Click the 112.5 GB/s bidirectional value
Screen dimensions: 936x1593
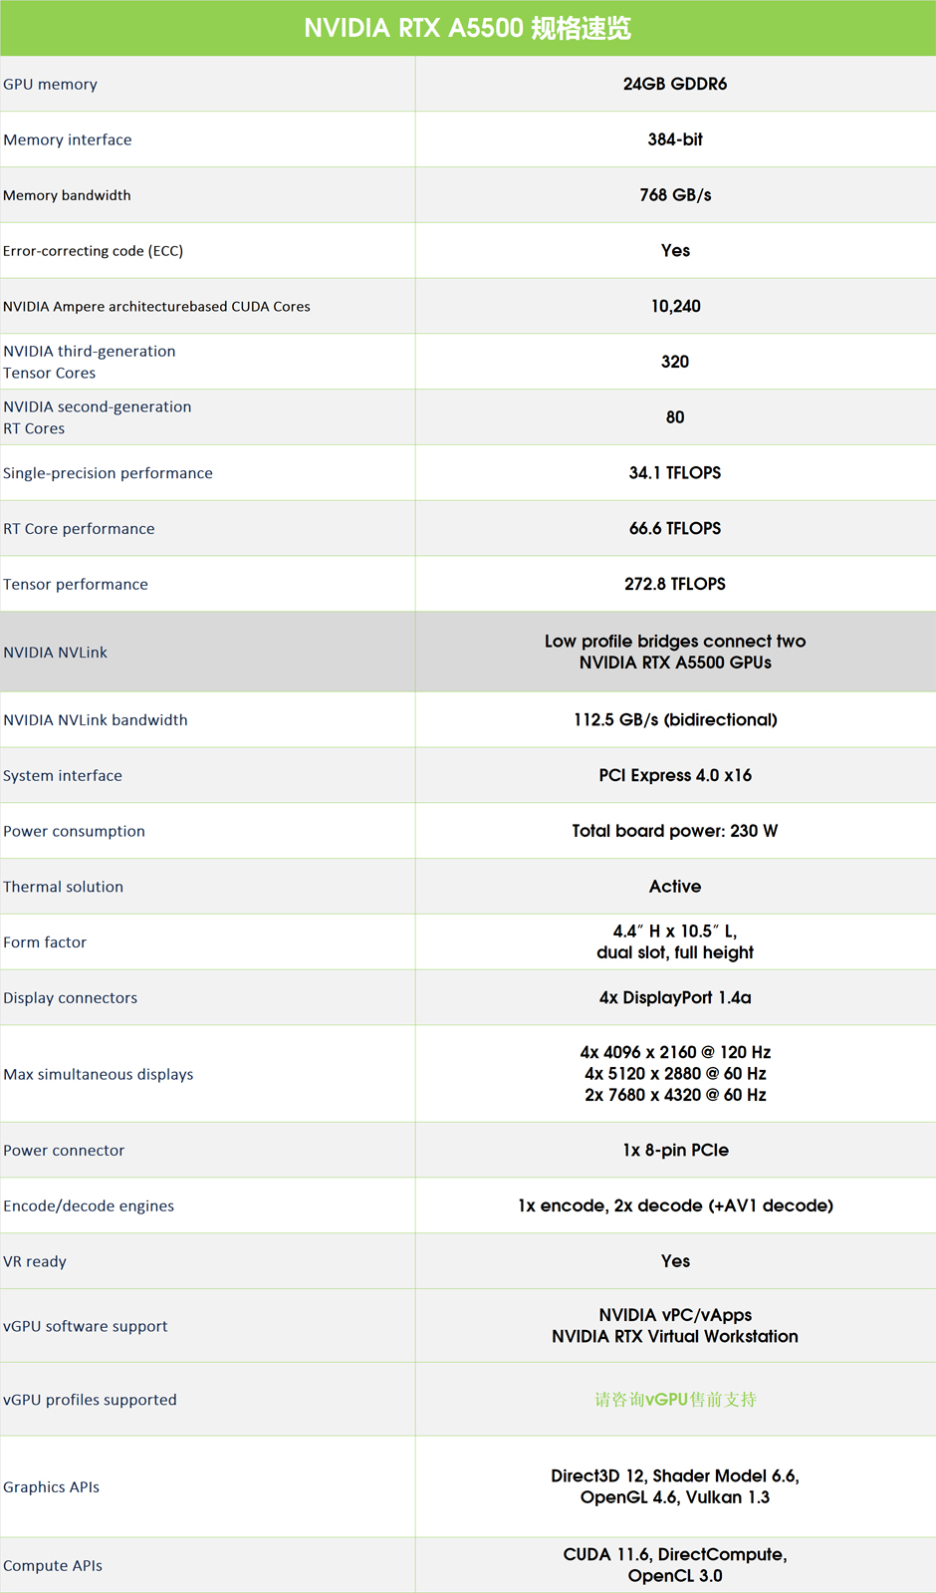click(675, 719)
